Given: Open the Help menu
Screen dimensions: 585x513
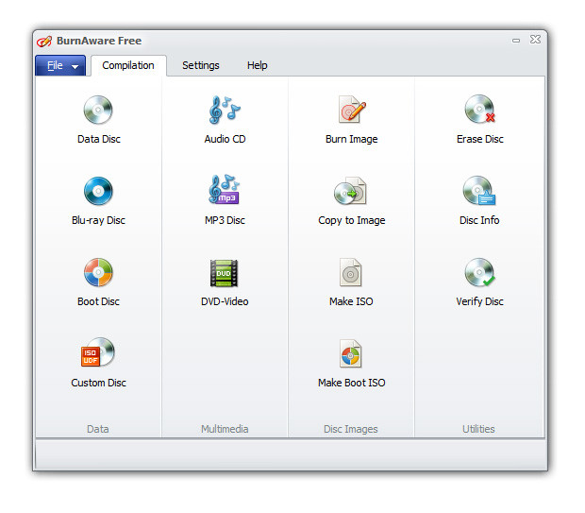Looking at the screenshot, I should click(257, 65).
